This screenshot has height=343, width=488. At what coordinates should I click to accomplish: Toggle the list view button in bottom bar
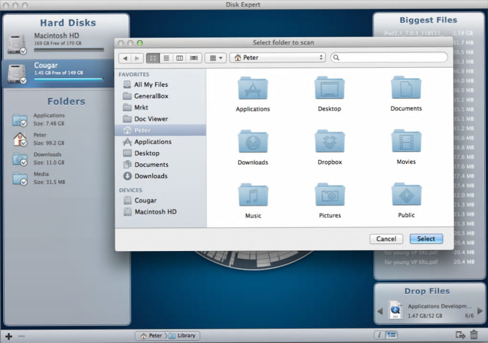(x=391, y=335)
